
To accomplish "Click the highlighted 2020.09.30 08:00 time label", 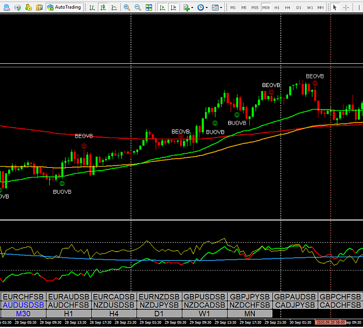I will [330, 322].
